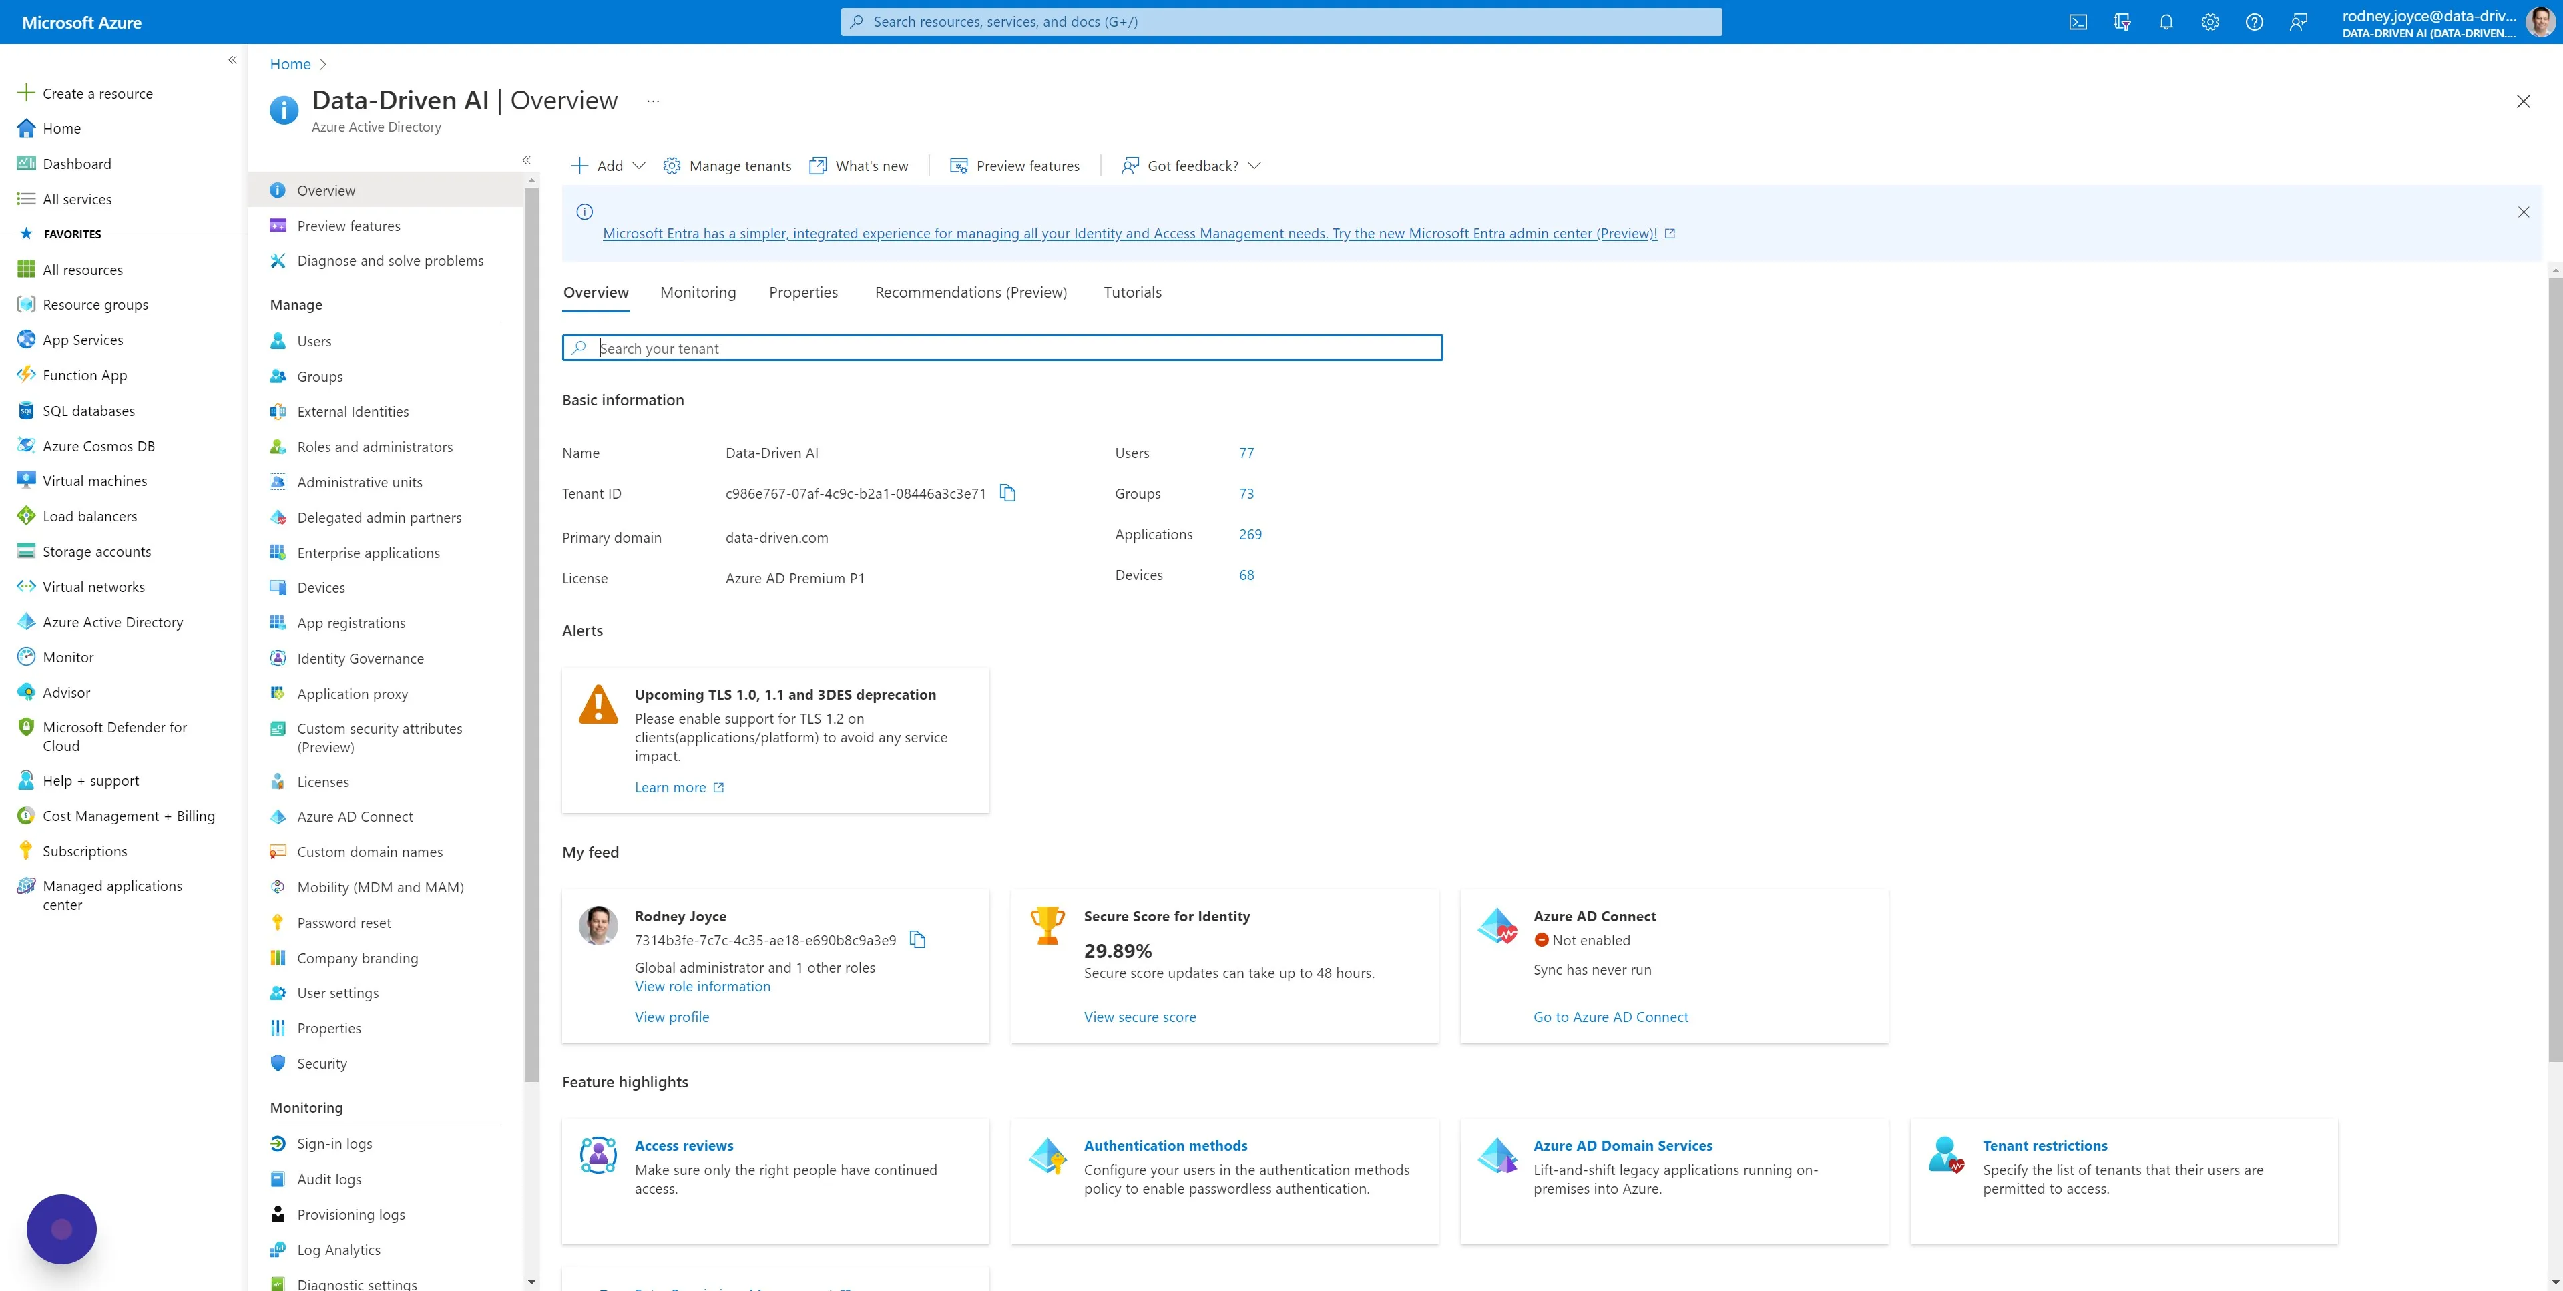
Task: Open Password reset settings
Action: tap(343, 923)
